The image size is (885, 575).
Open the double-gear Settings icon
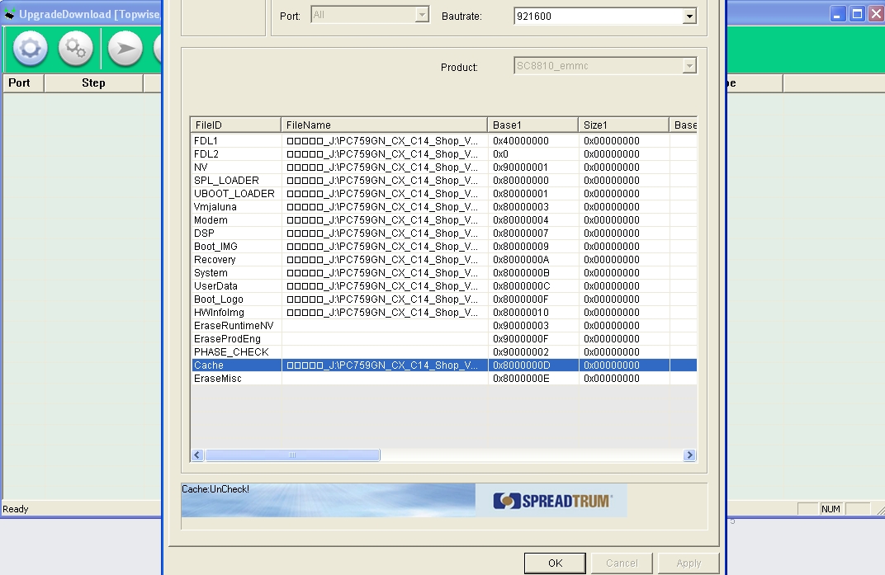click(x=75, y=49)
